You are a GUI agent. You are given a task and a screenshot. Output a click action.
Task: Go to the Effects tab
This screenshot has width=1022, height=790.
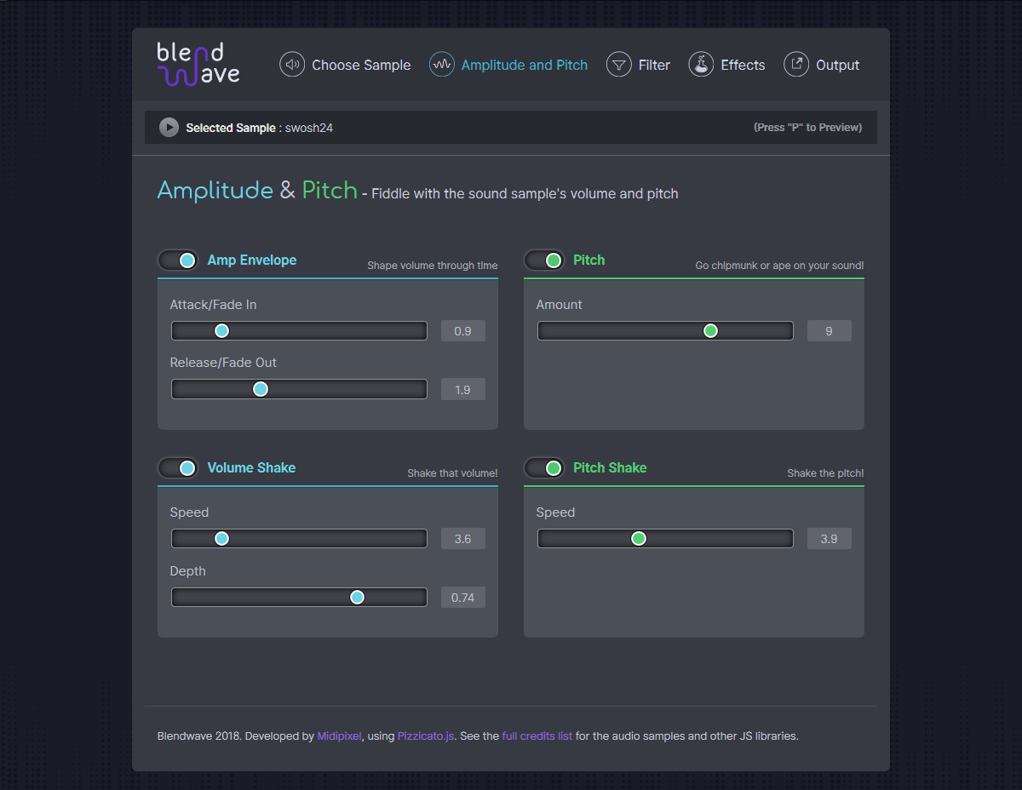pyautogui.click(x=743, y=66)
